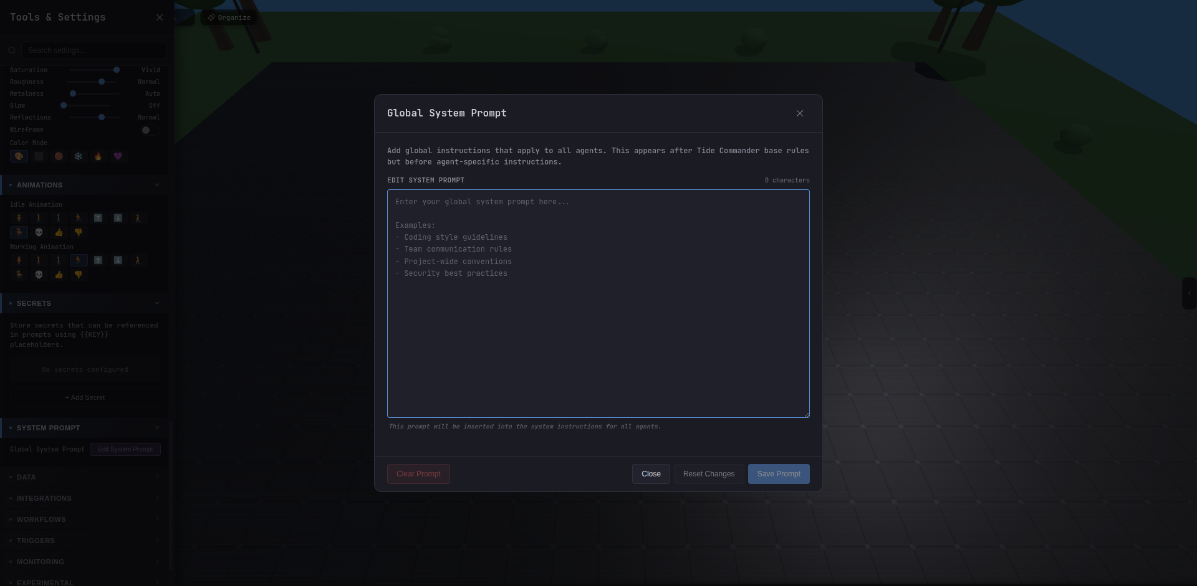1197x586 pixels.
Task: Choose chair icon under Idle Animation
Action: pyautogui.click(x=19, y=232)
